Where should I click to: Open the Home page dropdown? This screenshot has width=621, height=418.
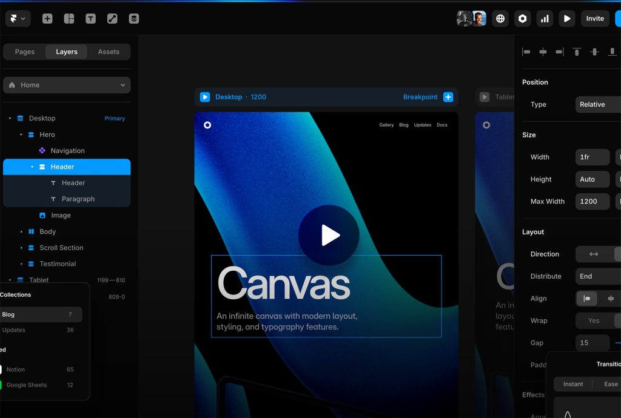[67, 85]
